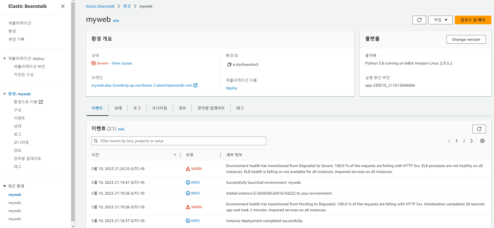Switch to the 상태 tab
Screen dimensions: 494x228
[118, 108]
